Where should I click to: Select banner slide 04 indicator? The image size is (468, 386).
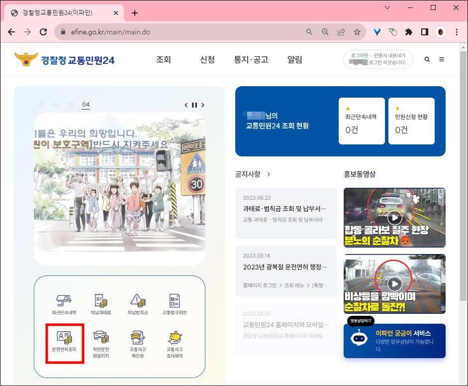(86, 105)
